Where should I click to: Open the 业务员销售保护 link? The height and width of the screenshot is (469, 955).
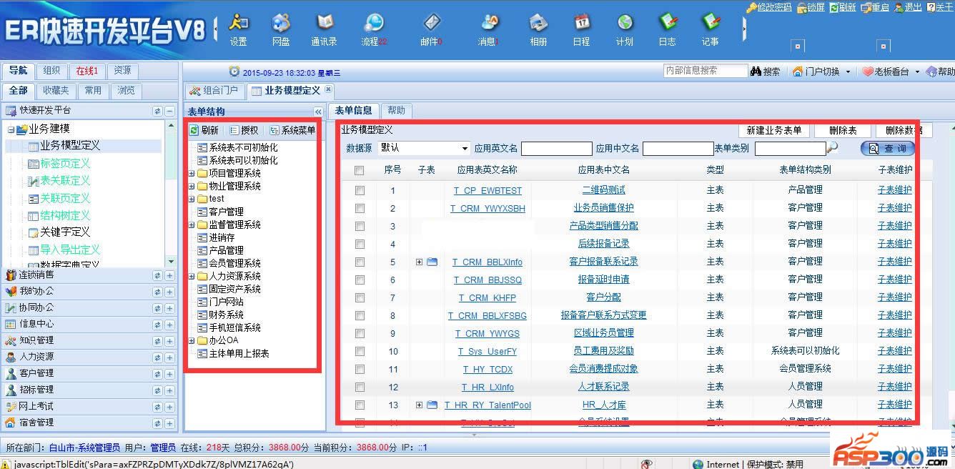603,208
